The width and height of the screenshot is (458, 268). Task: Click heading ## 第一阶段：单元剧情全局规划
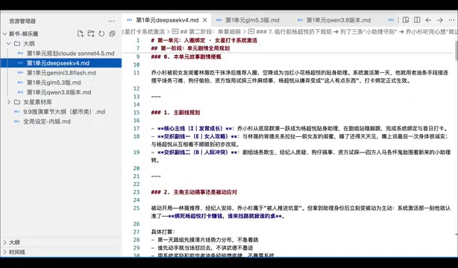pyautogui.click(x=190, y=48)
